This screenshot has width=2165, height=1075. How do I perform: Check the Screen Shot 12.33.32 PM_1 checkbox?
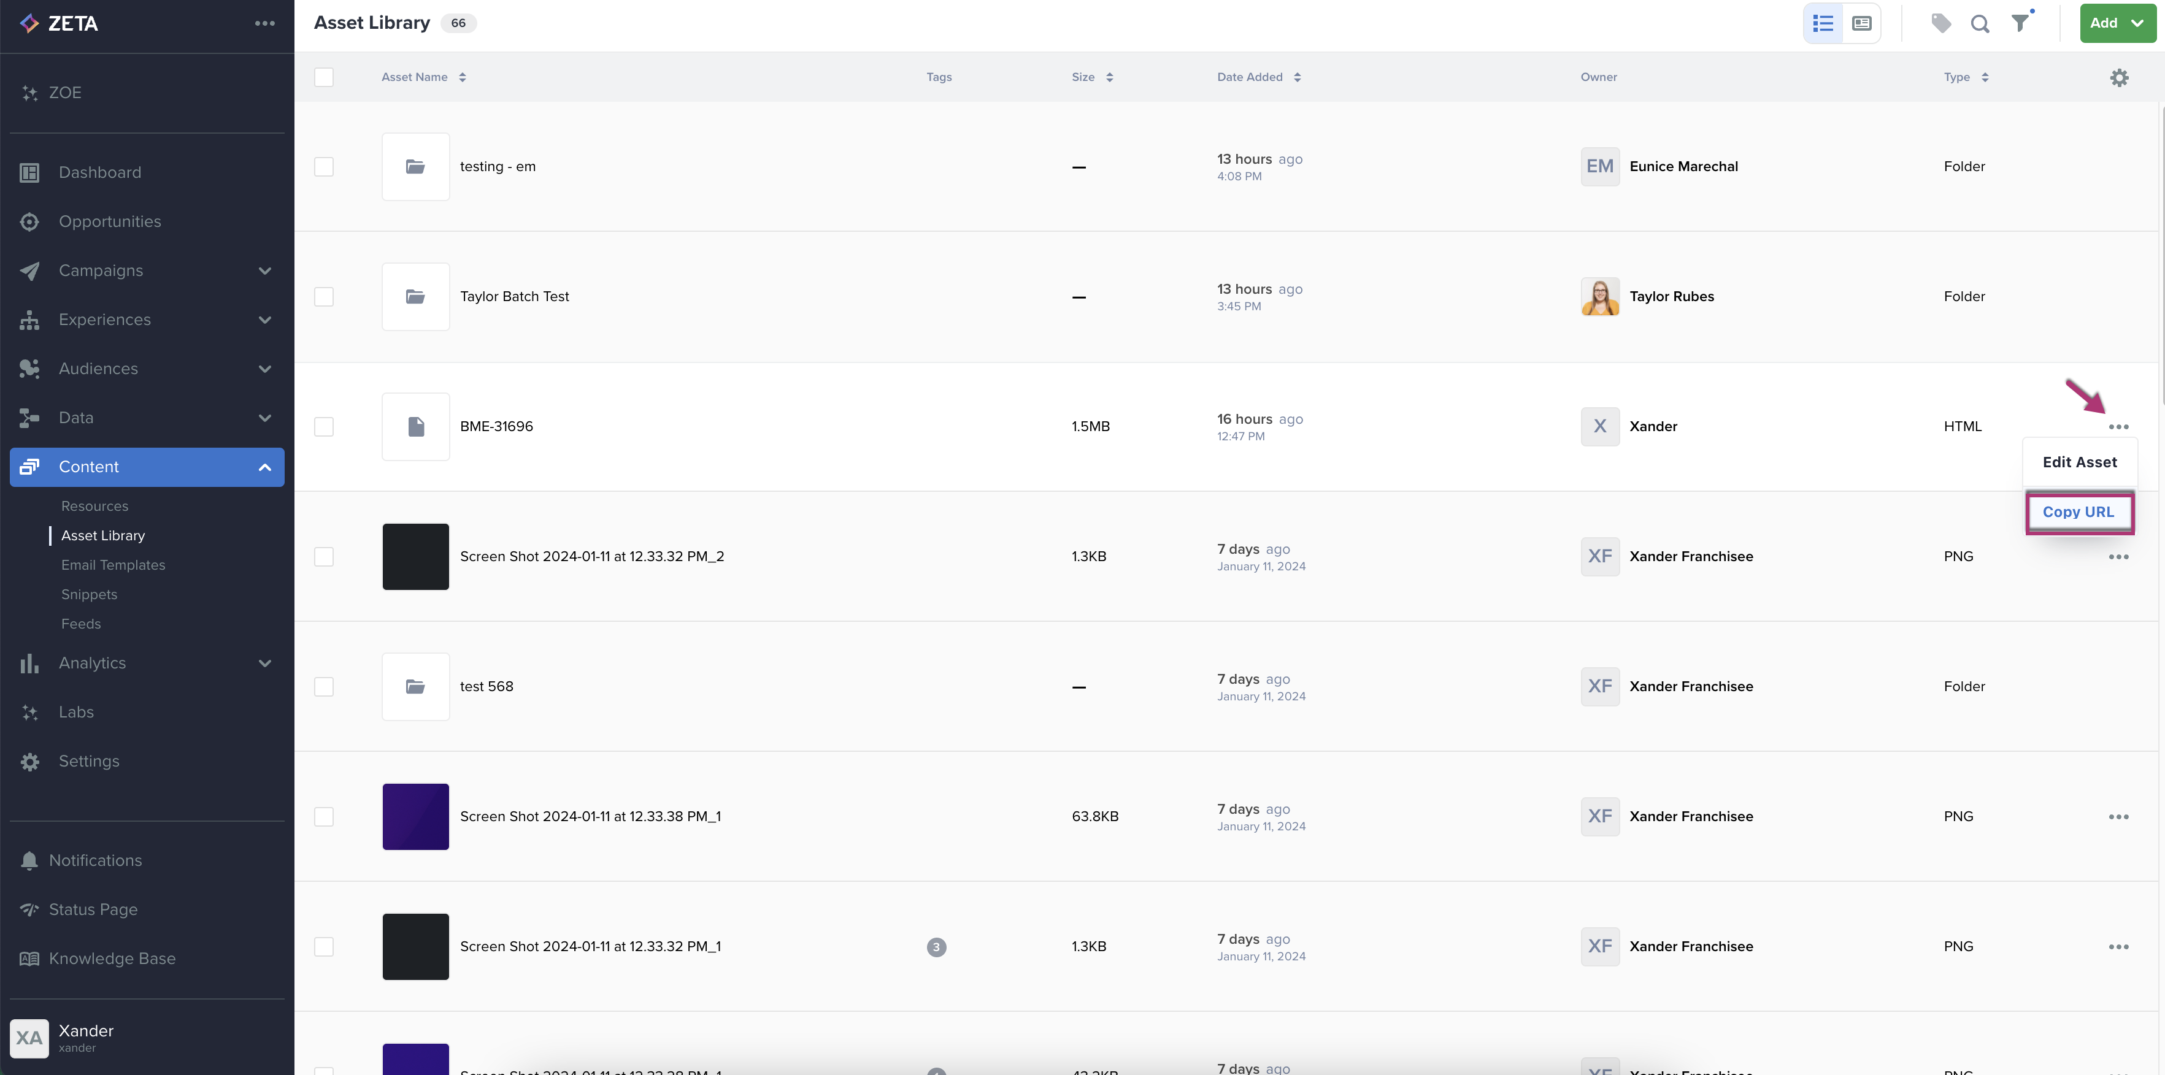pos(323,947)
